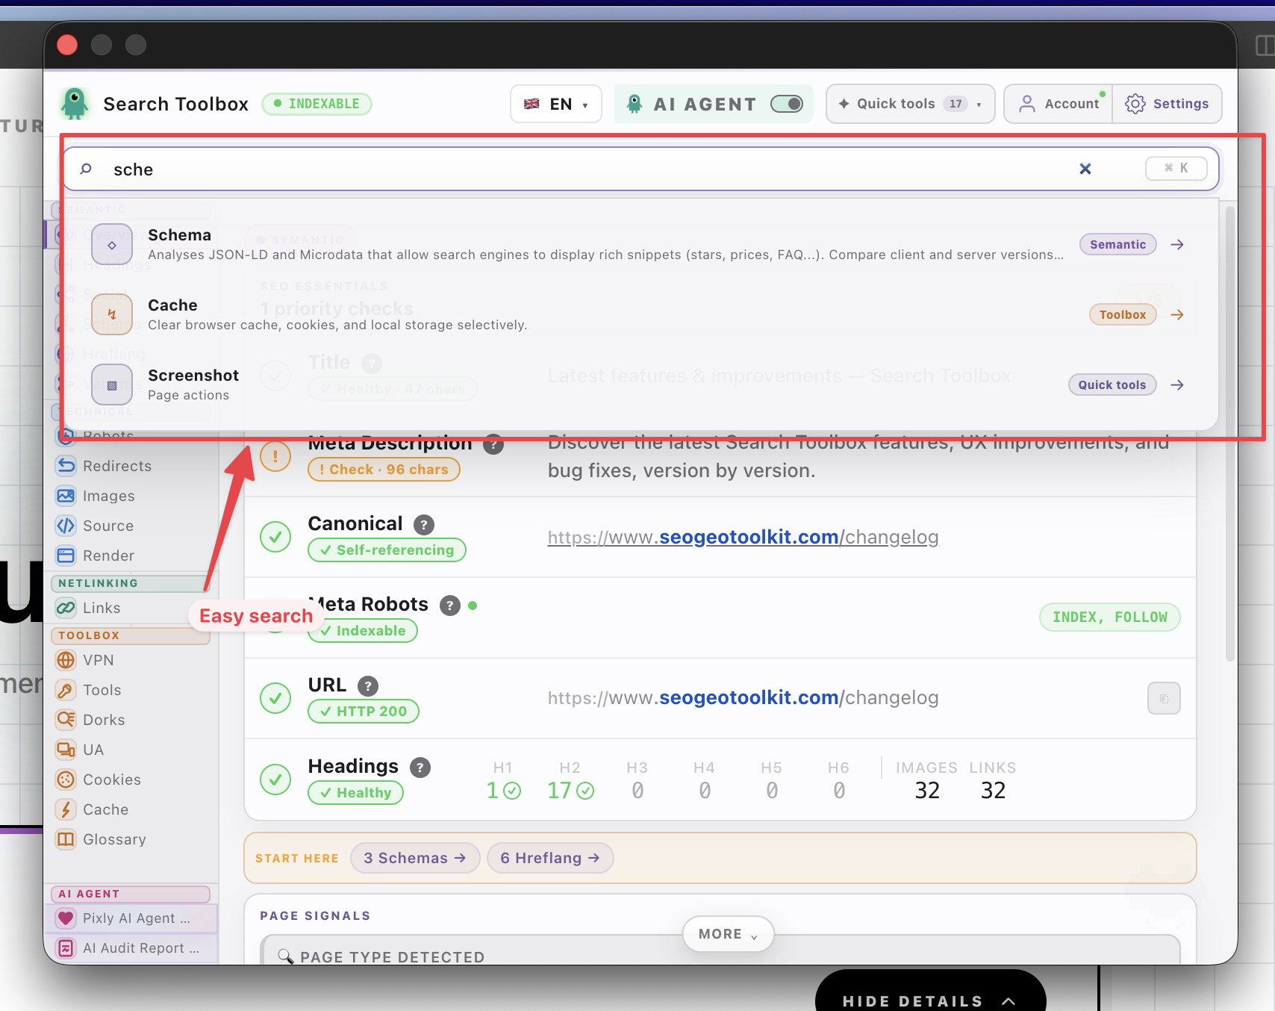The image size is (1275, 1011).
Task: Click the main panel vertical scrollbar
Action: 1229,433
